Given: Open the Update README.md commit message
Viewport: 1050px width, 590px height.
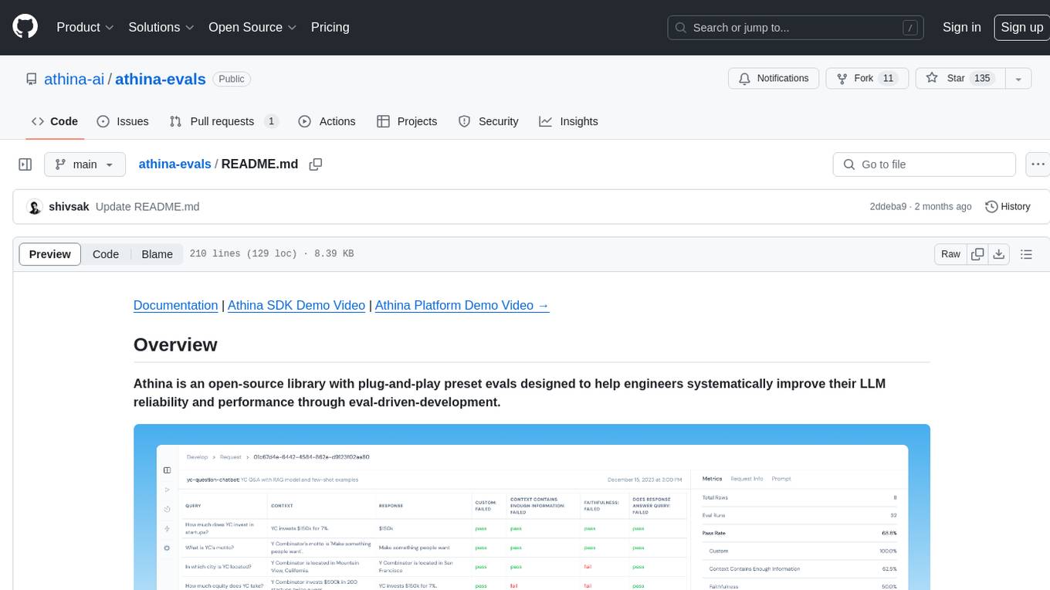Looking at the screenshot, I should click(x=147, y=207).
